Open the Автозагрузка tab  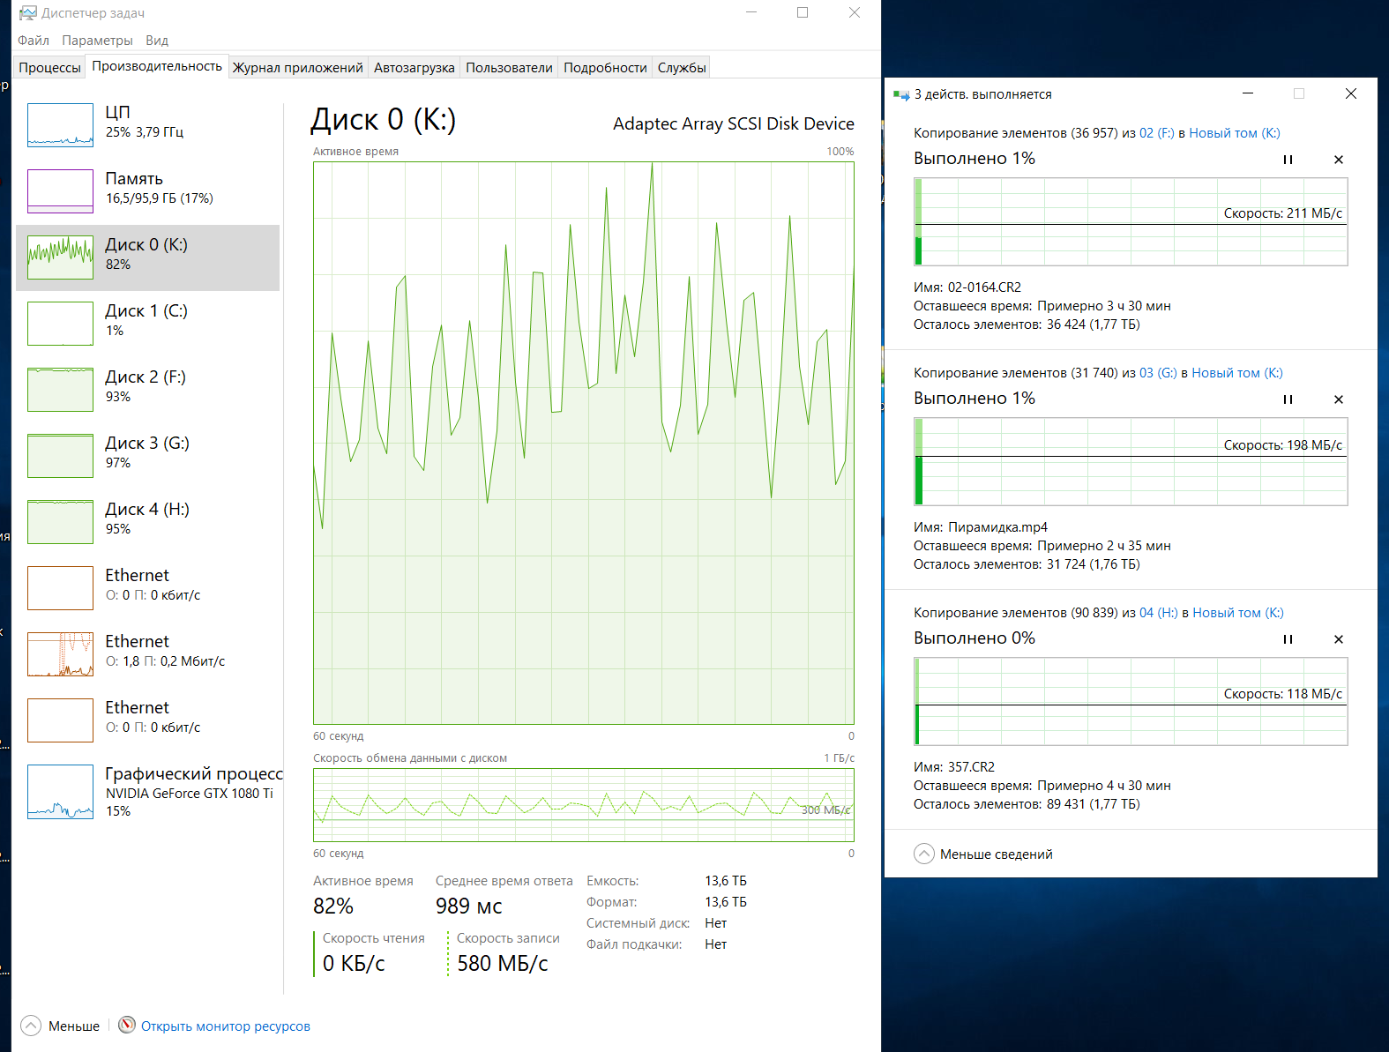(414, 68)
